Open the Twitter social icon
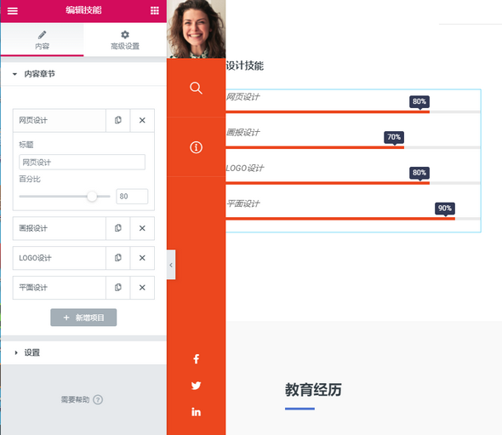Screen dimensions: 502x435 click(x=196, y=386)
